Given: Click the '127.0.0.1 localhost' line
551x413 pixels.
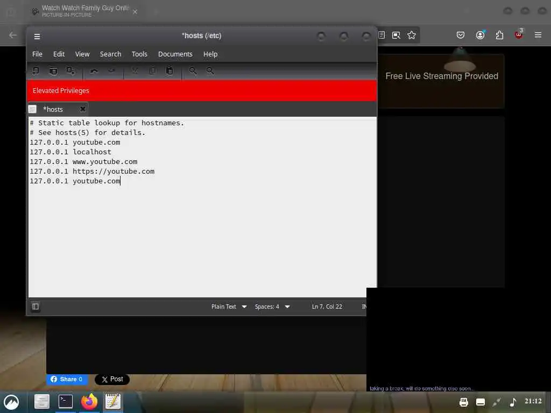Looking at the screenshot, I should click(x=70, y=152).
